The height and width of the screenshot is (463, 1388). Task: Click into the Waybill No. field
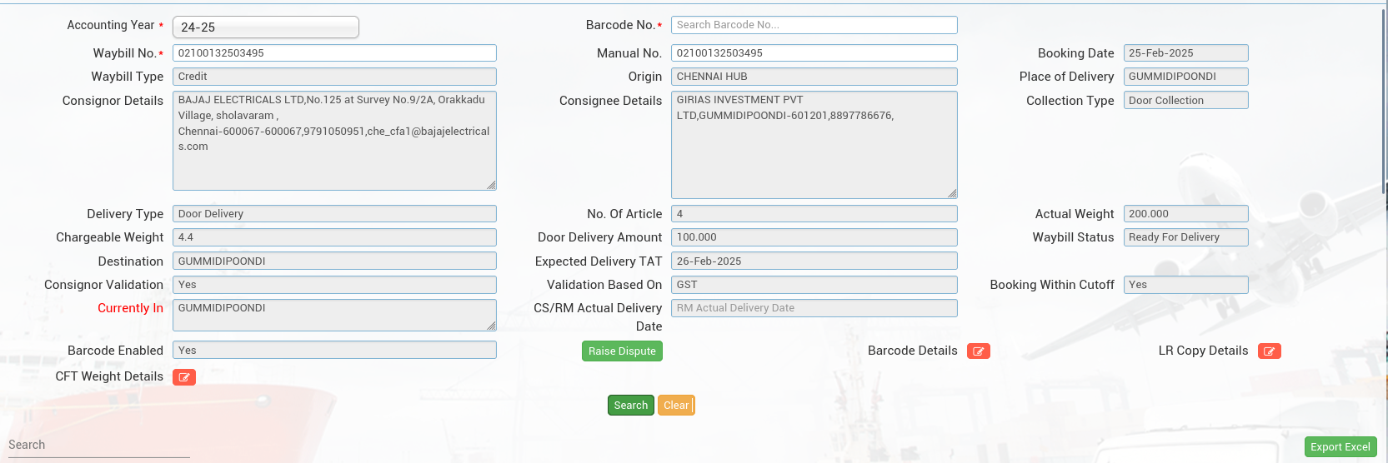click(x=334, y=53)
